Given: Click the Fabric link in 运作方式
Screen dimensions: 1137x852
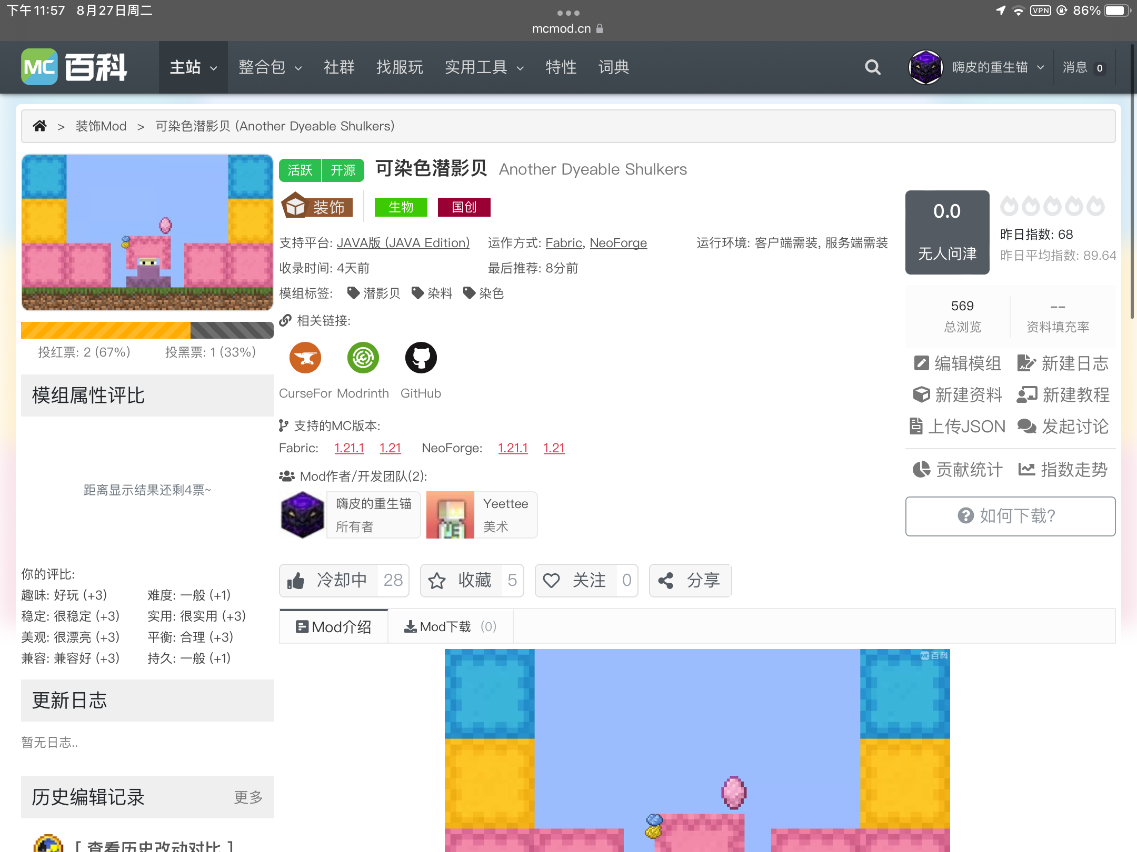Looking at the screenshot, I should (563, 243).
